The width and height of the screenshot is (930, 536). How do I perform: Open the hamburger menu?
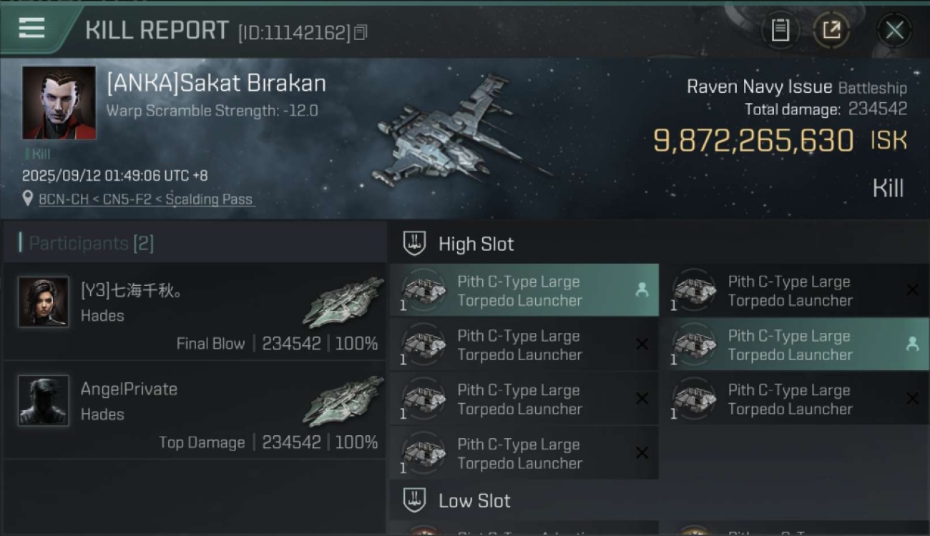(x=32, y=29)
